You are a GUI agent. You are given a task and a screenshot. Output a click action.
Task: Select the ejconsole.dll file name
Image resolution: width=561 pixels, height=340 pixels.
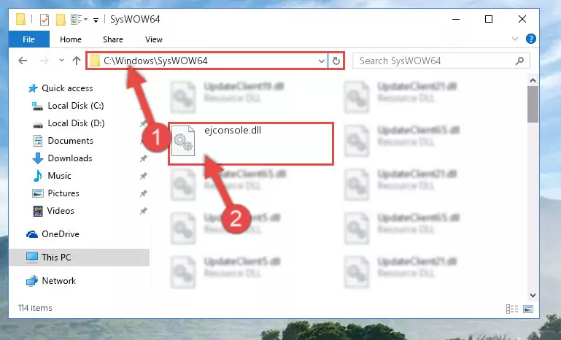click(233, 131)
